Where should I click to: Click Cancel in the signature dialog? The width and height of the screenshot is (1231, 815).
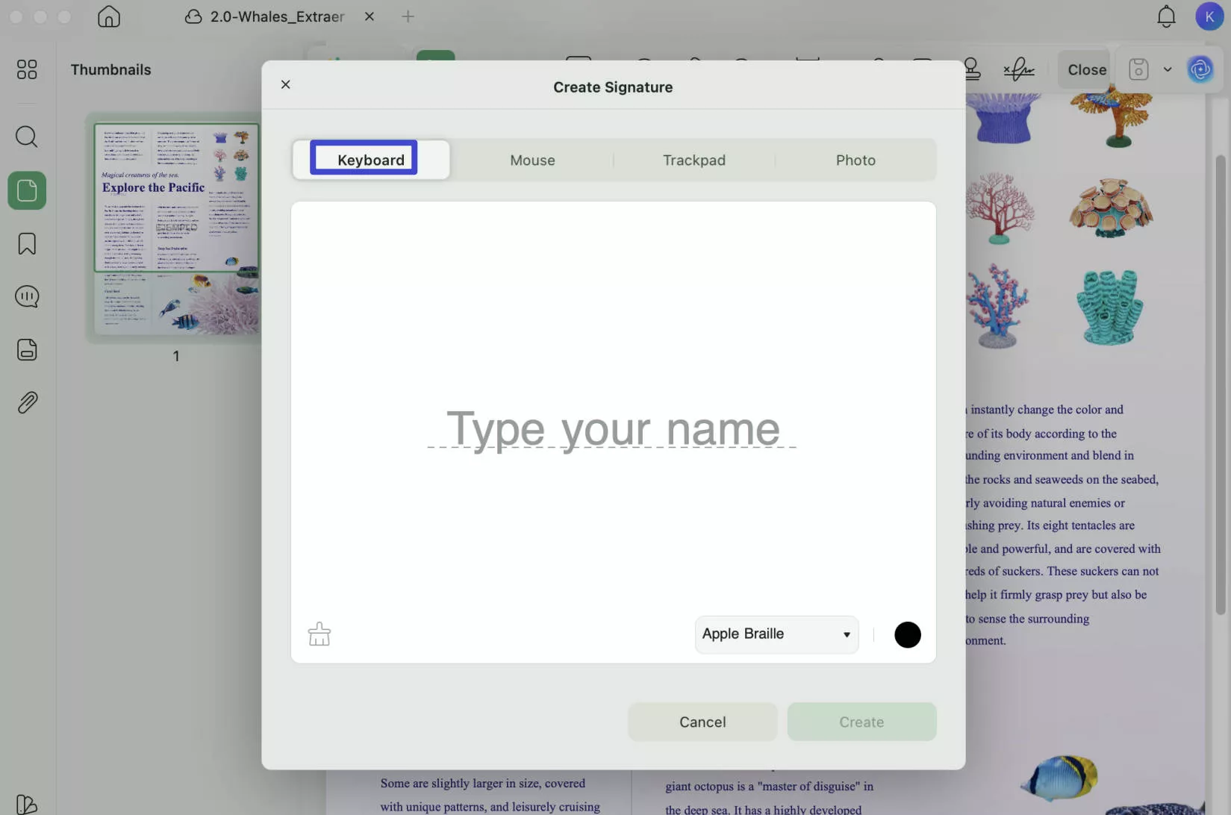click(x=702, y=722)
